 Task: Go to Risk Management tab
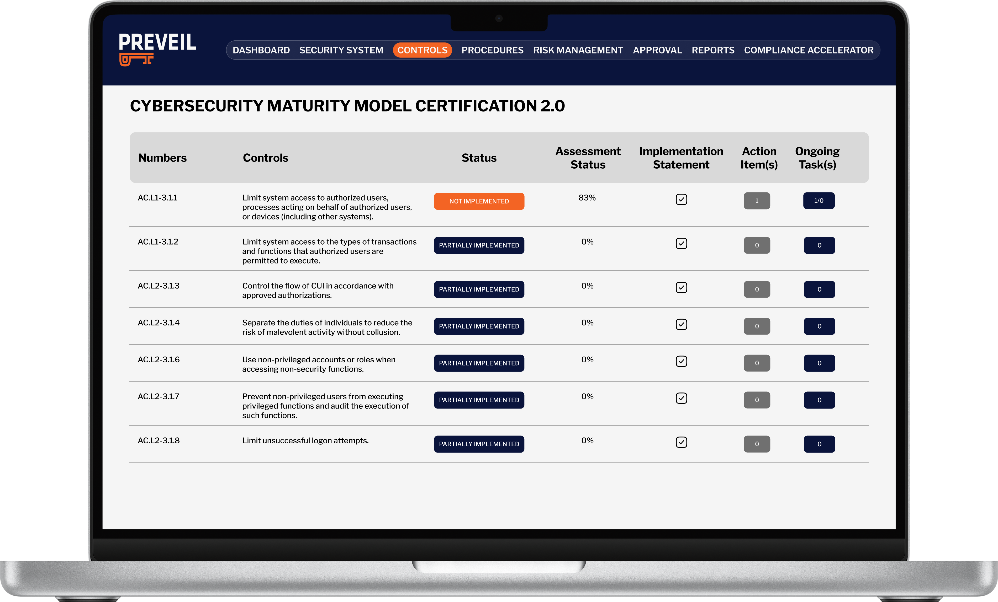click(x=578, y=50)
